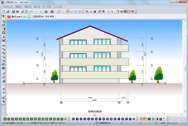Click the green ALL layers button
The height and width of the screenshot is (126, 188).
coord(66,119)
